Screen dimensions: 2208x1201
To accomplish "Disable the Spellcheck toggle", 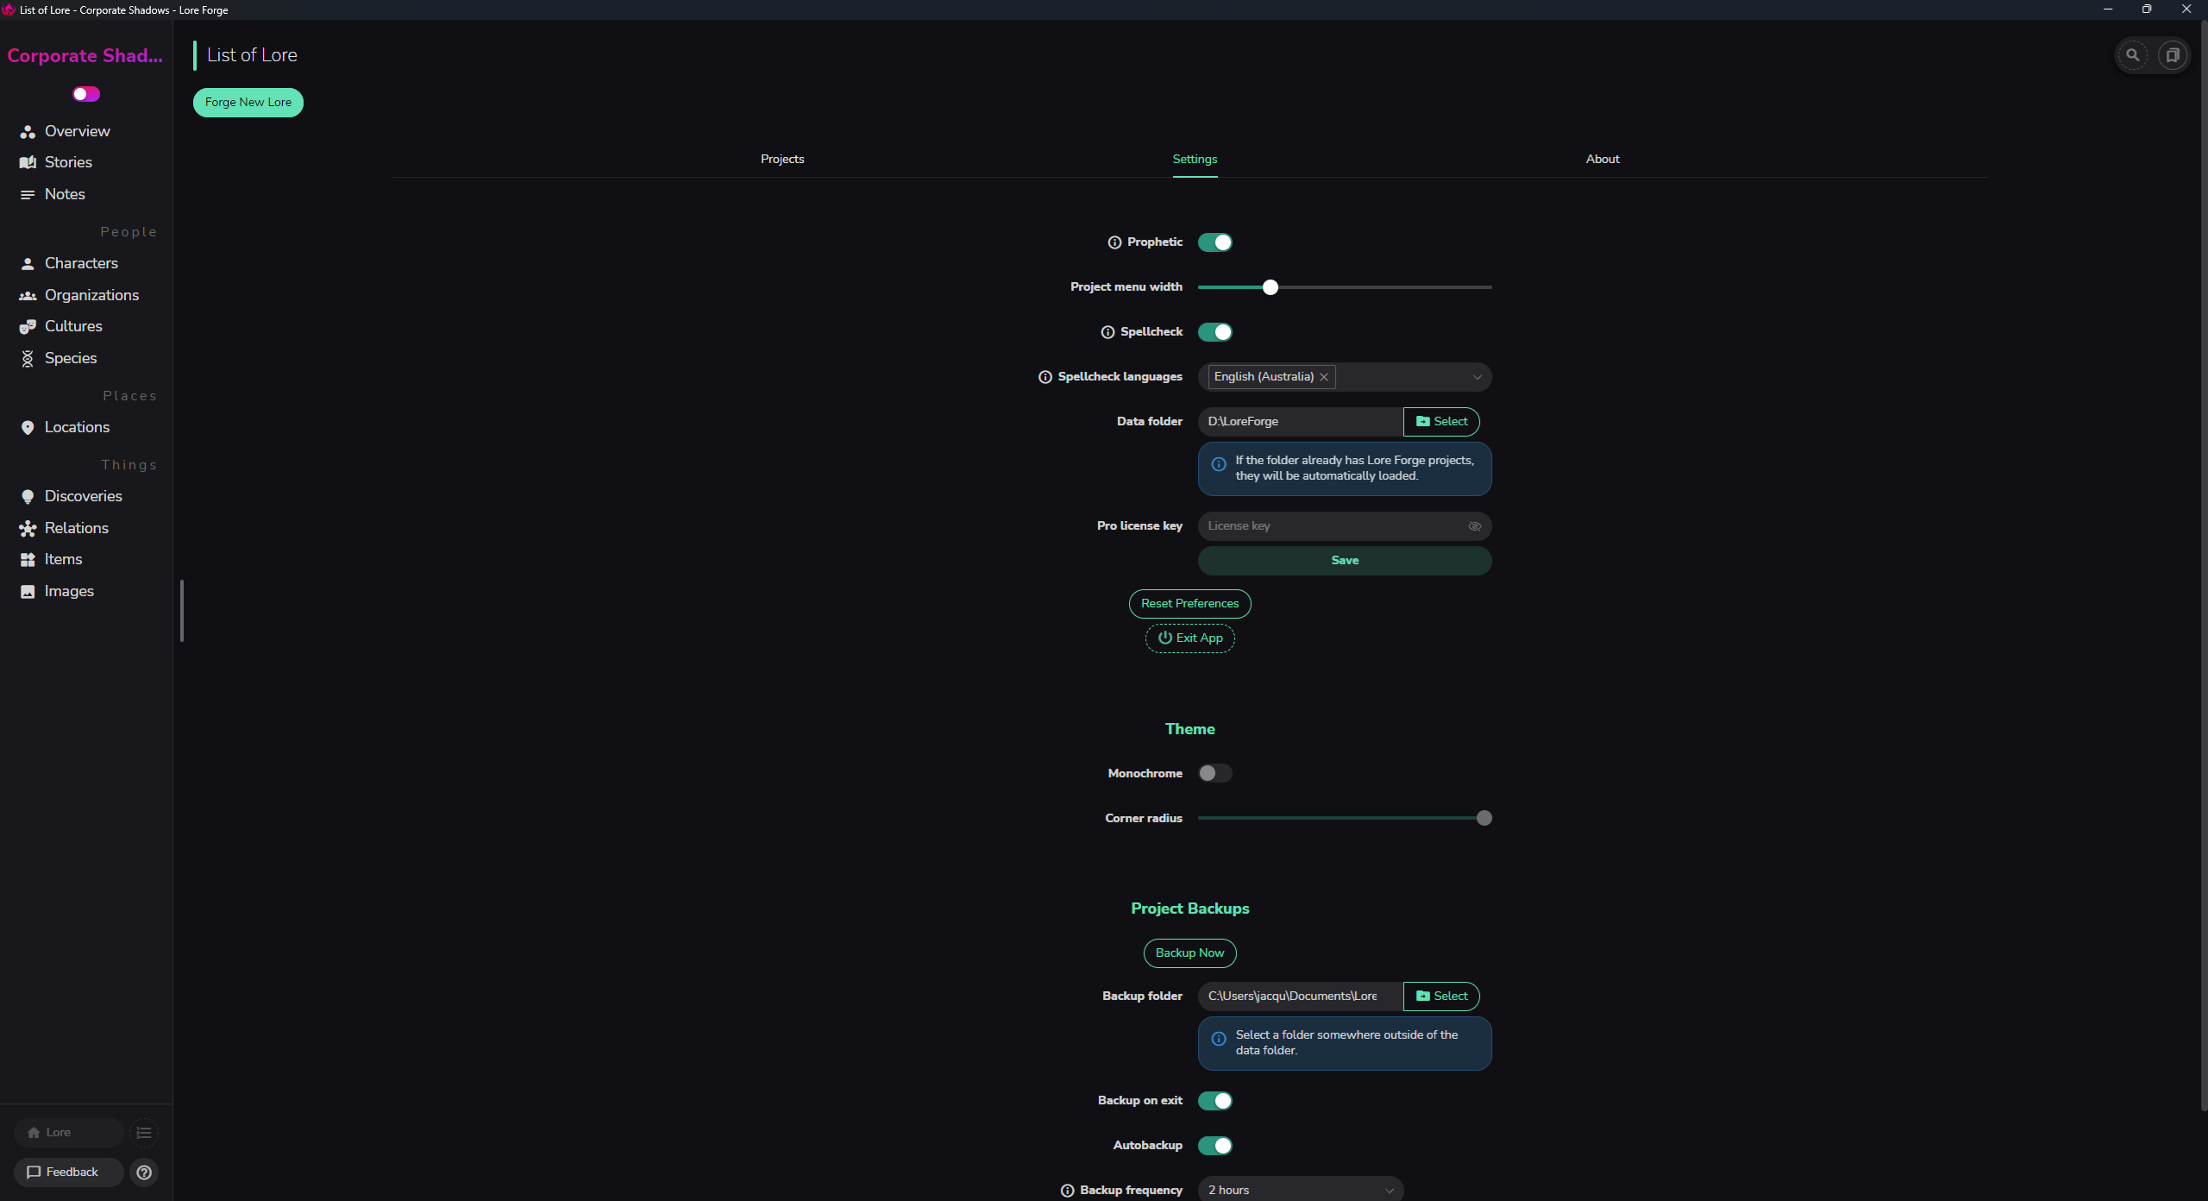I will click(1214, 332).
